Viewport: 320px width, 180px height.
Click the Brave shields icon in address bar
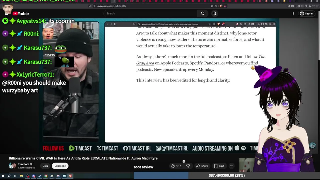(221, 6)
